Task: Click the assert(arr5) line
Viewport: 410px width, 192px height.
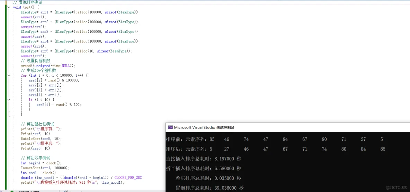Action: pos(33,56)
